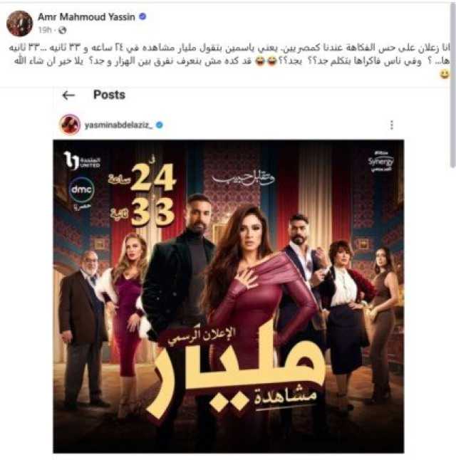This screenshot has height=460, width=456.
Task: Click the Arabic post caption text
Action: pyautogui.click(x=229, y=55)
